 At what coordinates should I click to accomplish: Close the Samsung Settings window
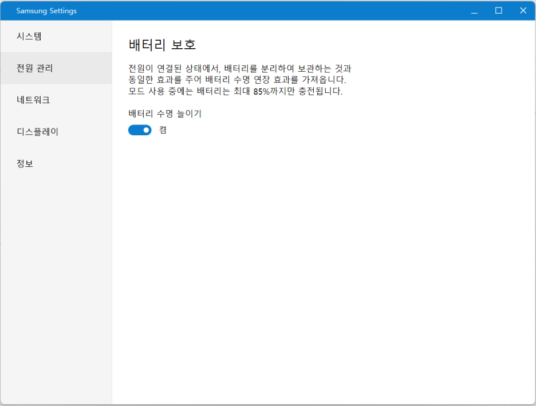[x=523, y=11]
